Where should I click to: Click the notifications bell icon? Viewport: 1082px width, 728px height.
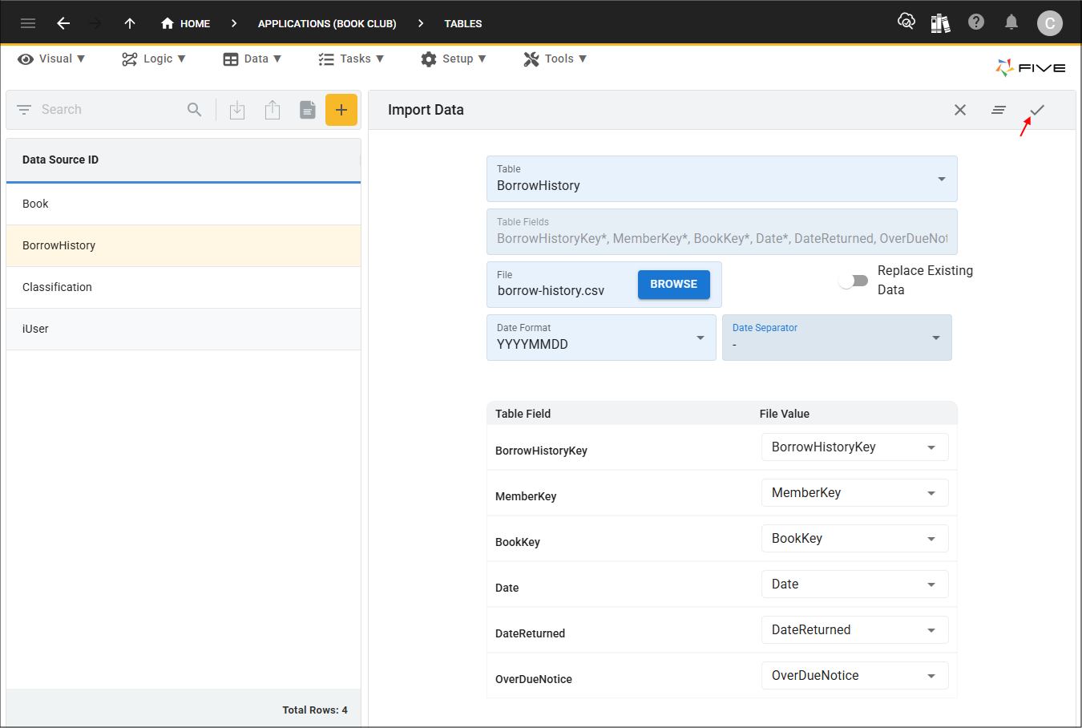pos(1011,22)
